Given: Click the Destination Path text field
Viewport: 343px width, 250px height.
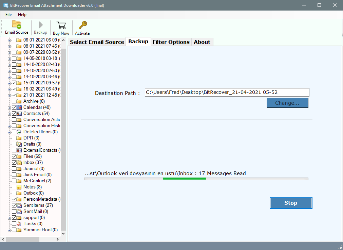Looking at the screenshot, I should [x=227, y=92].
